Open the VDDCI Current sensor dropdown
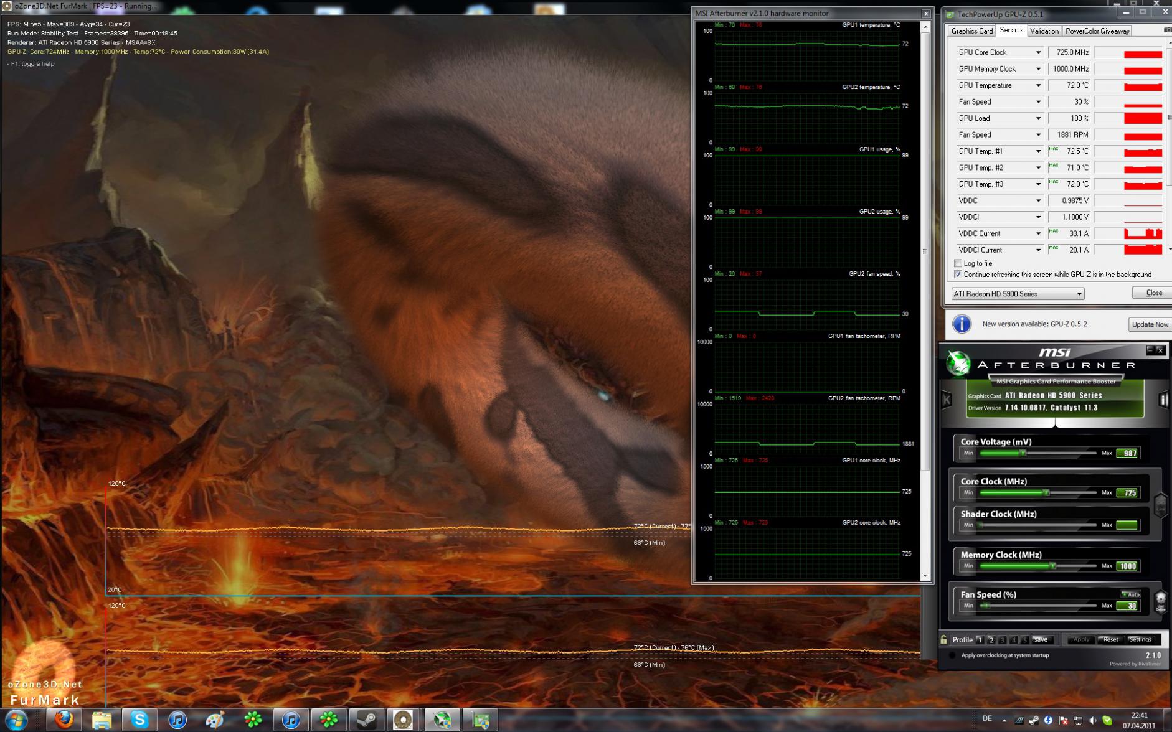Viewport: 1172px width, 732px height. (1038, 250)
